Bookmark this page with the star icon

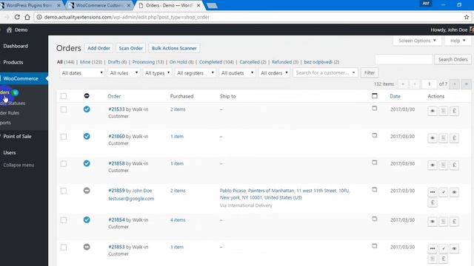pos(467,17)
